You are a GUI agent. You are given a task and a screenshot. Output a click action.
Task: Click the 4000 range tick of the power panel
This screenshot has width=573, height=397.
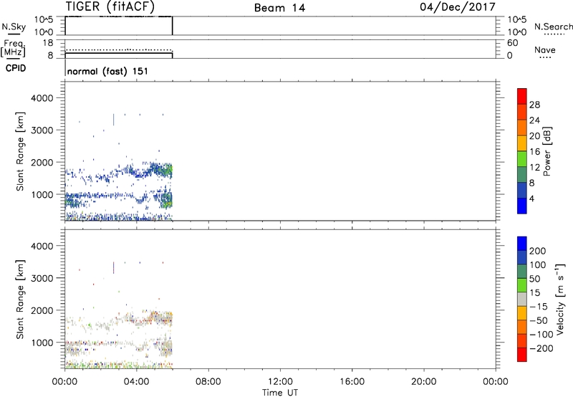pyautogui.click(x=42, y=98)
